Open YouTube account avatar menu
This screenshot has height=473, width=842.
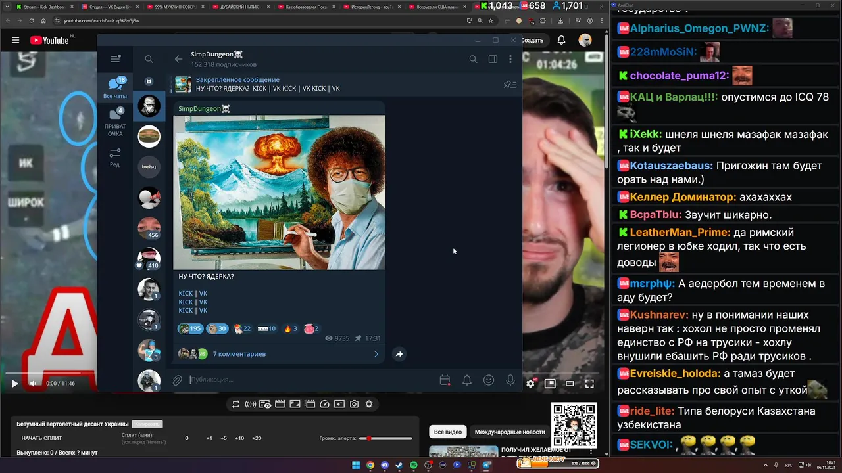click(585, 40)
